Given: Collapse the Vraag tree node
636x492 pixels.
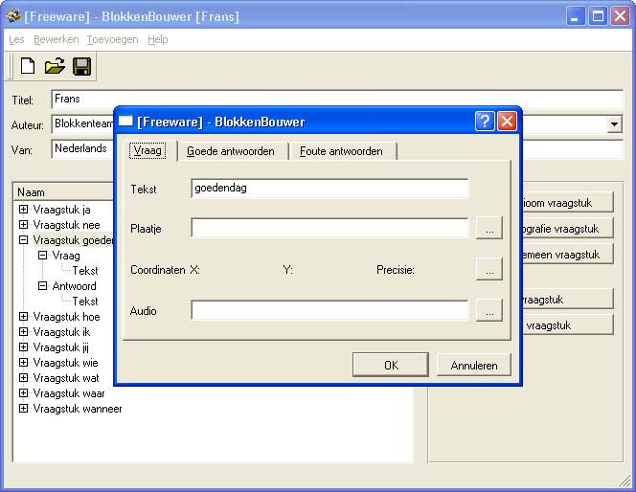Looking at the screenshot, I should point(42,256).
